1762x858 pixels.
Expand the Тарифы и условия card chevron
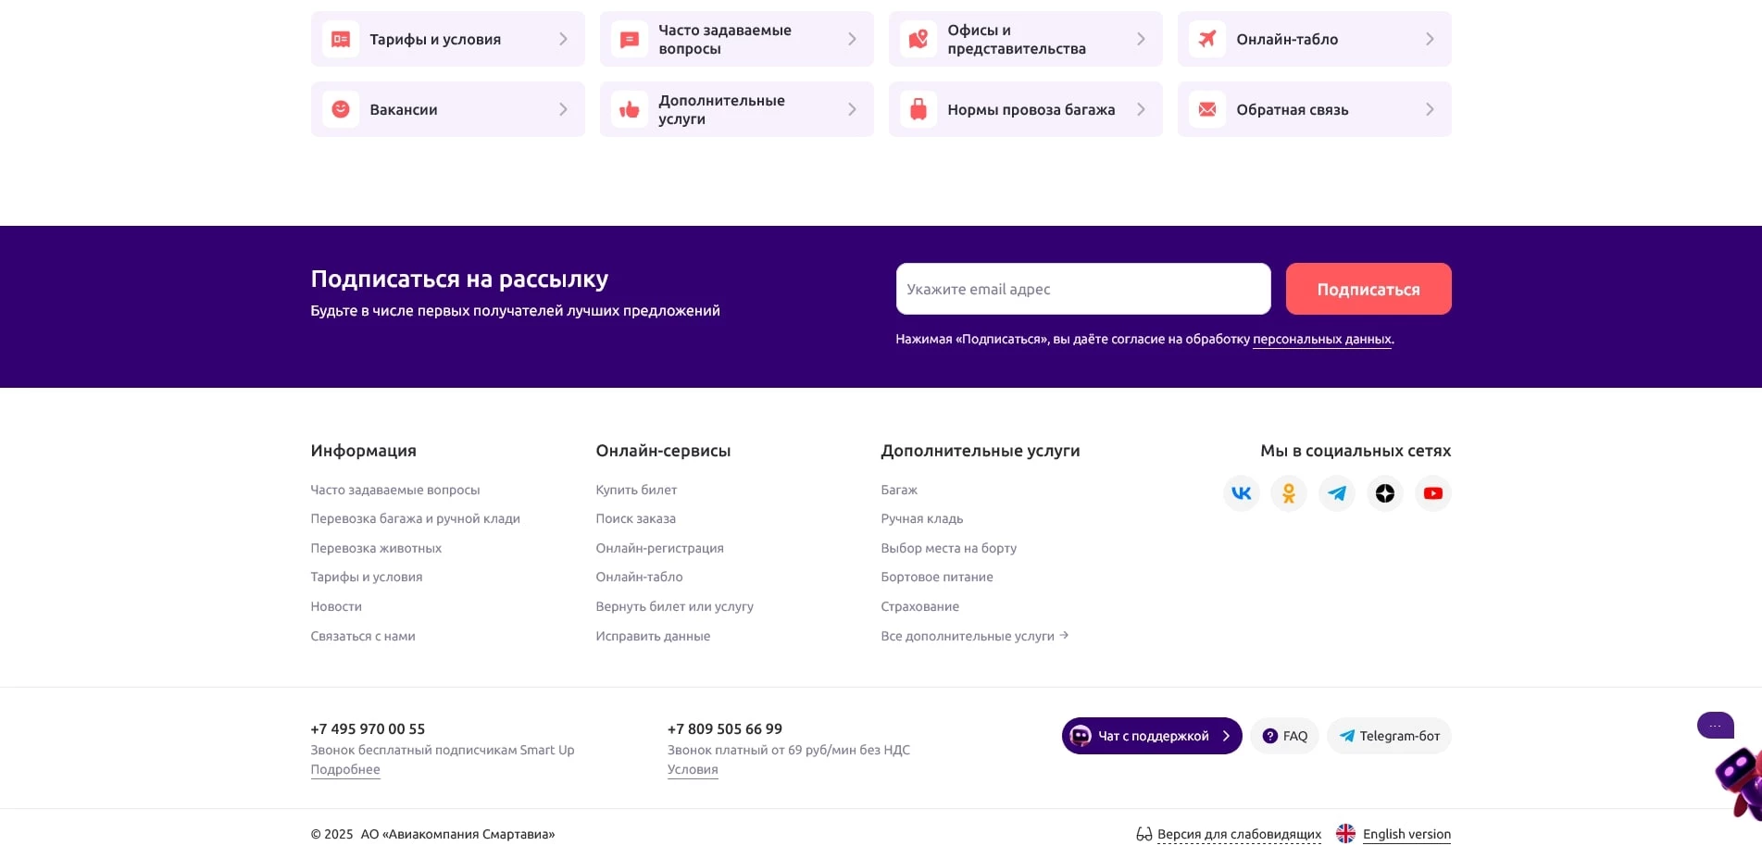[563, 38]
